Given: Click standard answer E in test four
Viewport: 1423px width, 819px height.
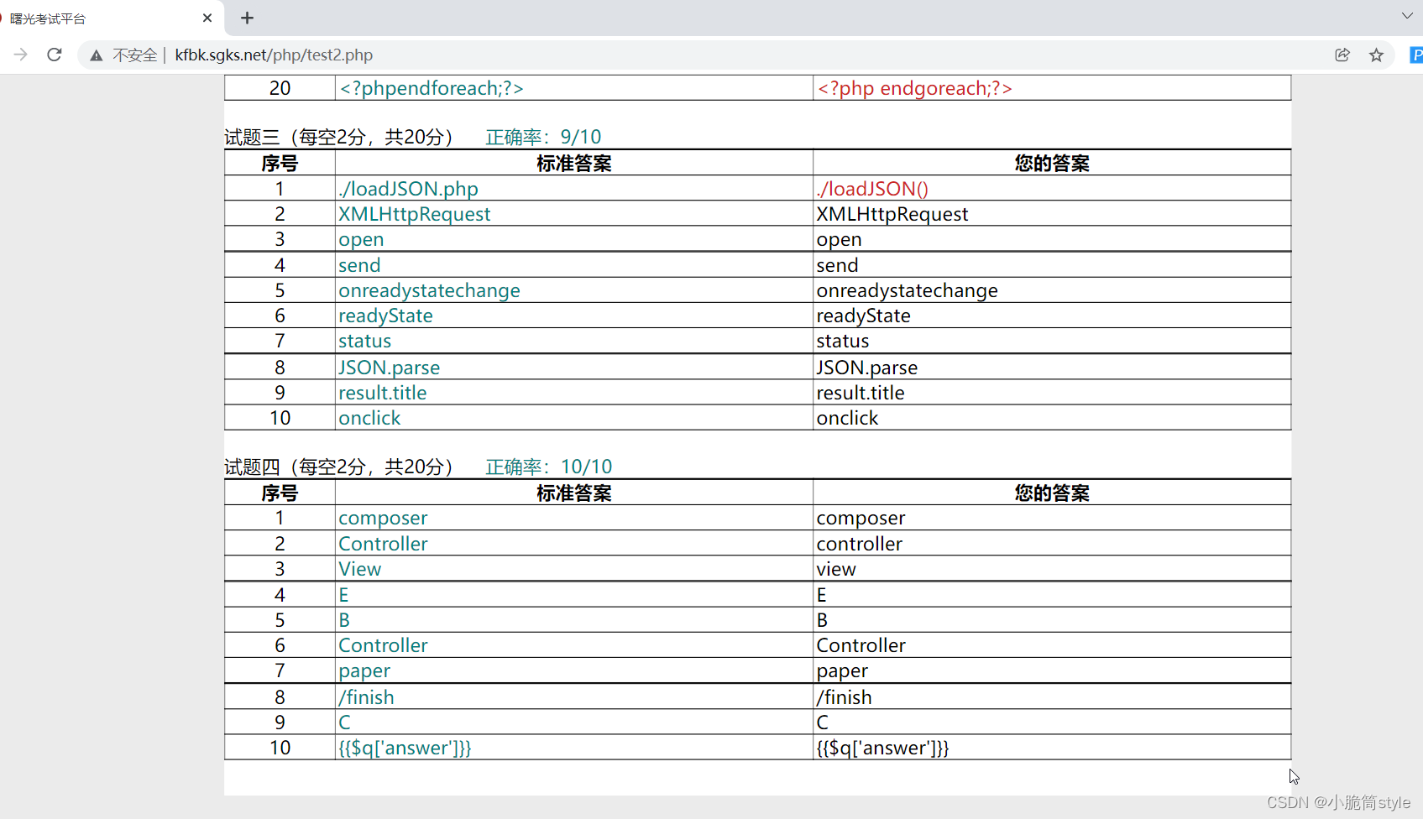Looking at the screenshot, I should pyautogui.click(x=343, y=595).
